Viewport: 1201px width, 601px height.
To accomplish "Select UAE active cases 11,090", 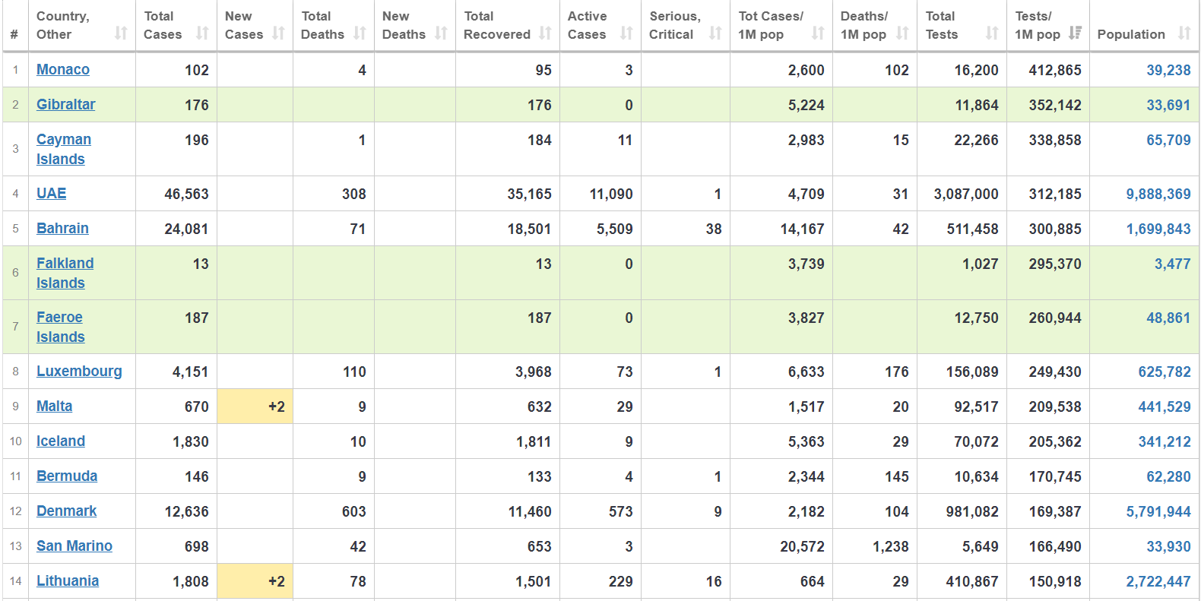I will [611, 194].
